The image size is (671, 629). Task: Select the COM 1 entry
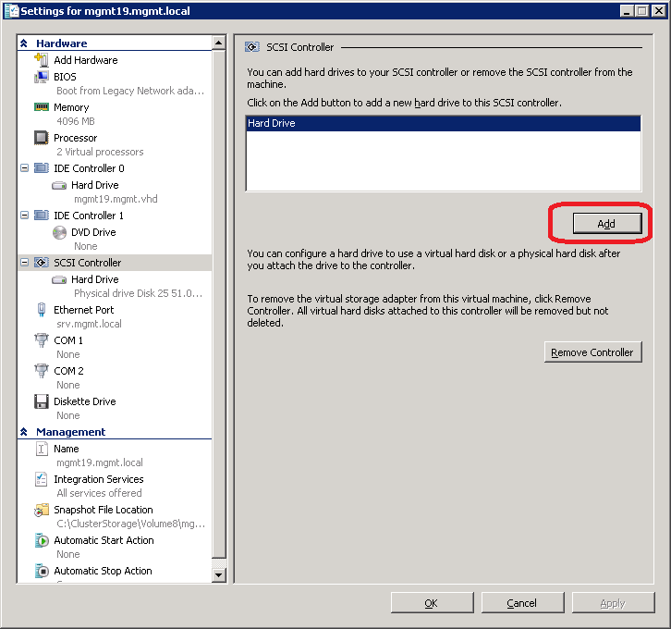click(x=68, y=340)
